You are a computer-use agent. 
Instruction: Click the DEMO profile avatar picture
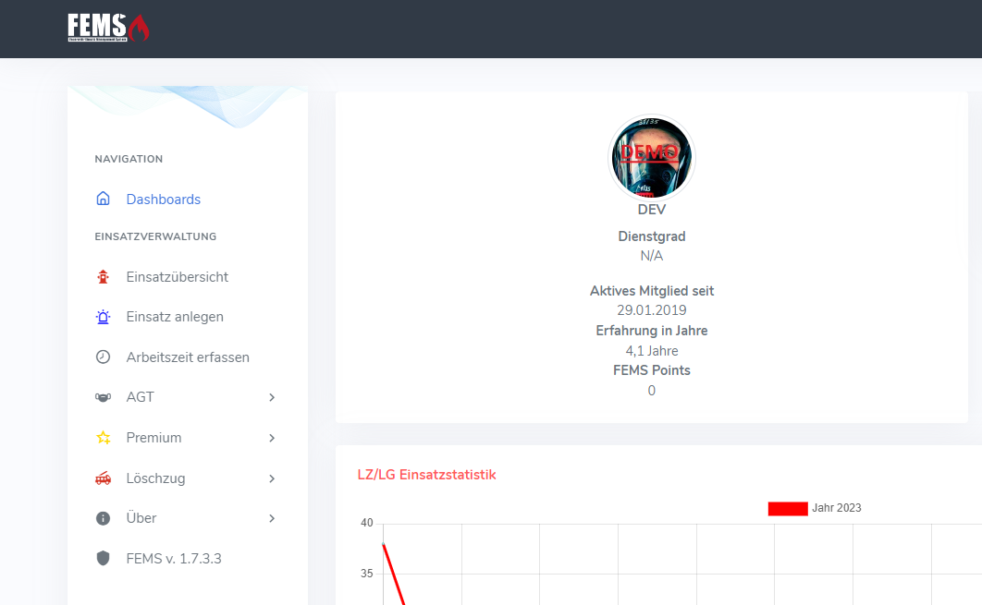point(651,158)
